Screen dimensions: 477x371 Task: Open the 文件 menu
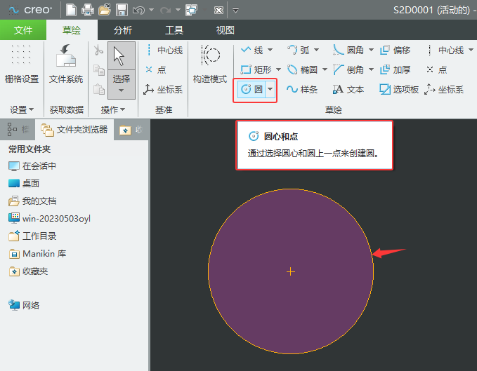tap(23, 30)
